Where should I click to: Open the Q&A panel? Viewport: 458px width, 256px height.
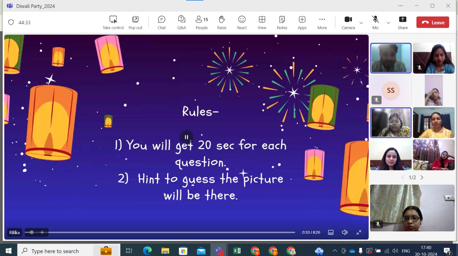coord(182,23)
